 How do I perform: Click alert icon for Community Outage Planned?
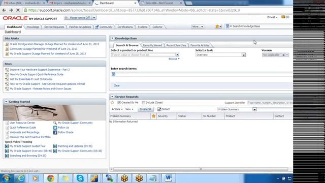coord(7,49)
